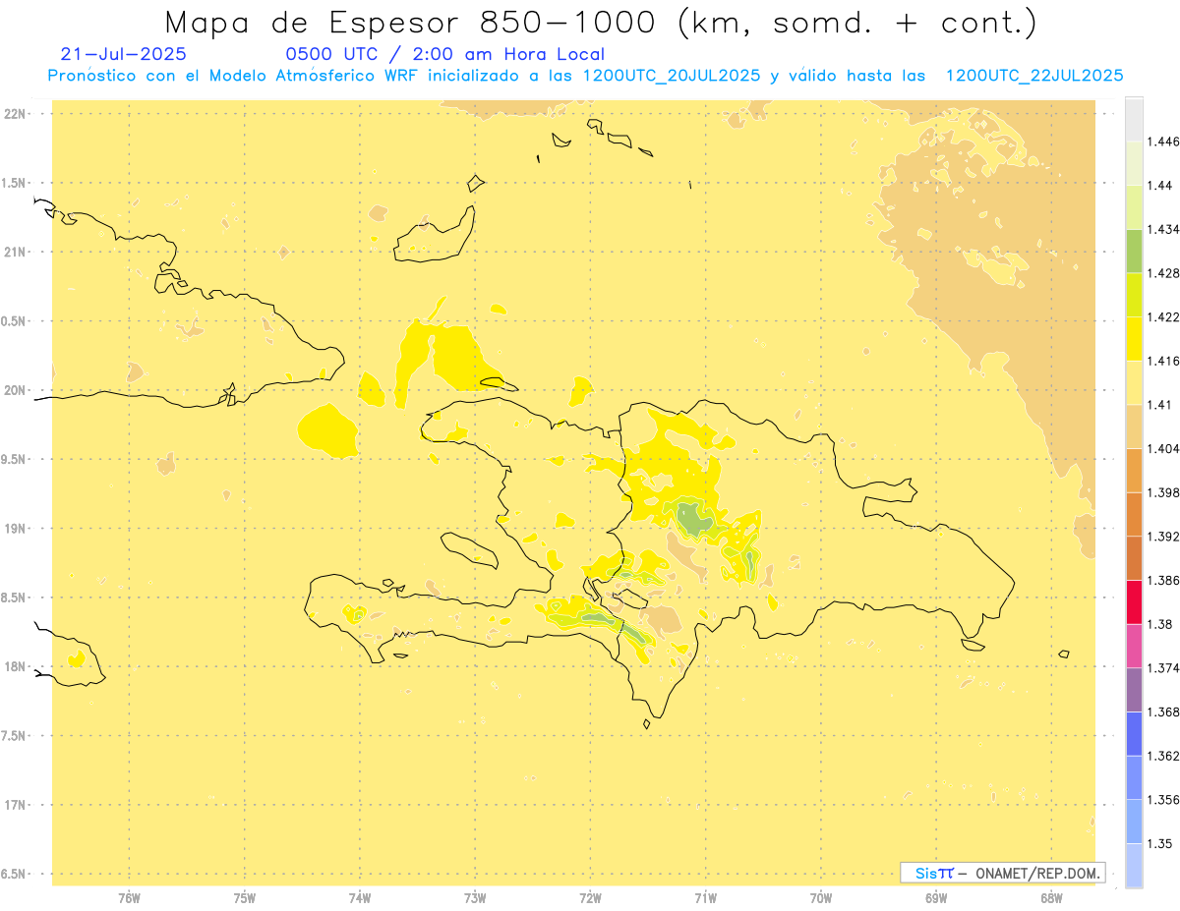Image resolution: width=1180 pixels, height=911 pixels.
Task: Click the latitude label "6.5N"
Action: 15,874
